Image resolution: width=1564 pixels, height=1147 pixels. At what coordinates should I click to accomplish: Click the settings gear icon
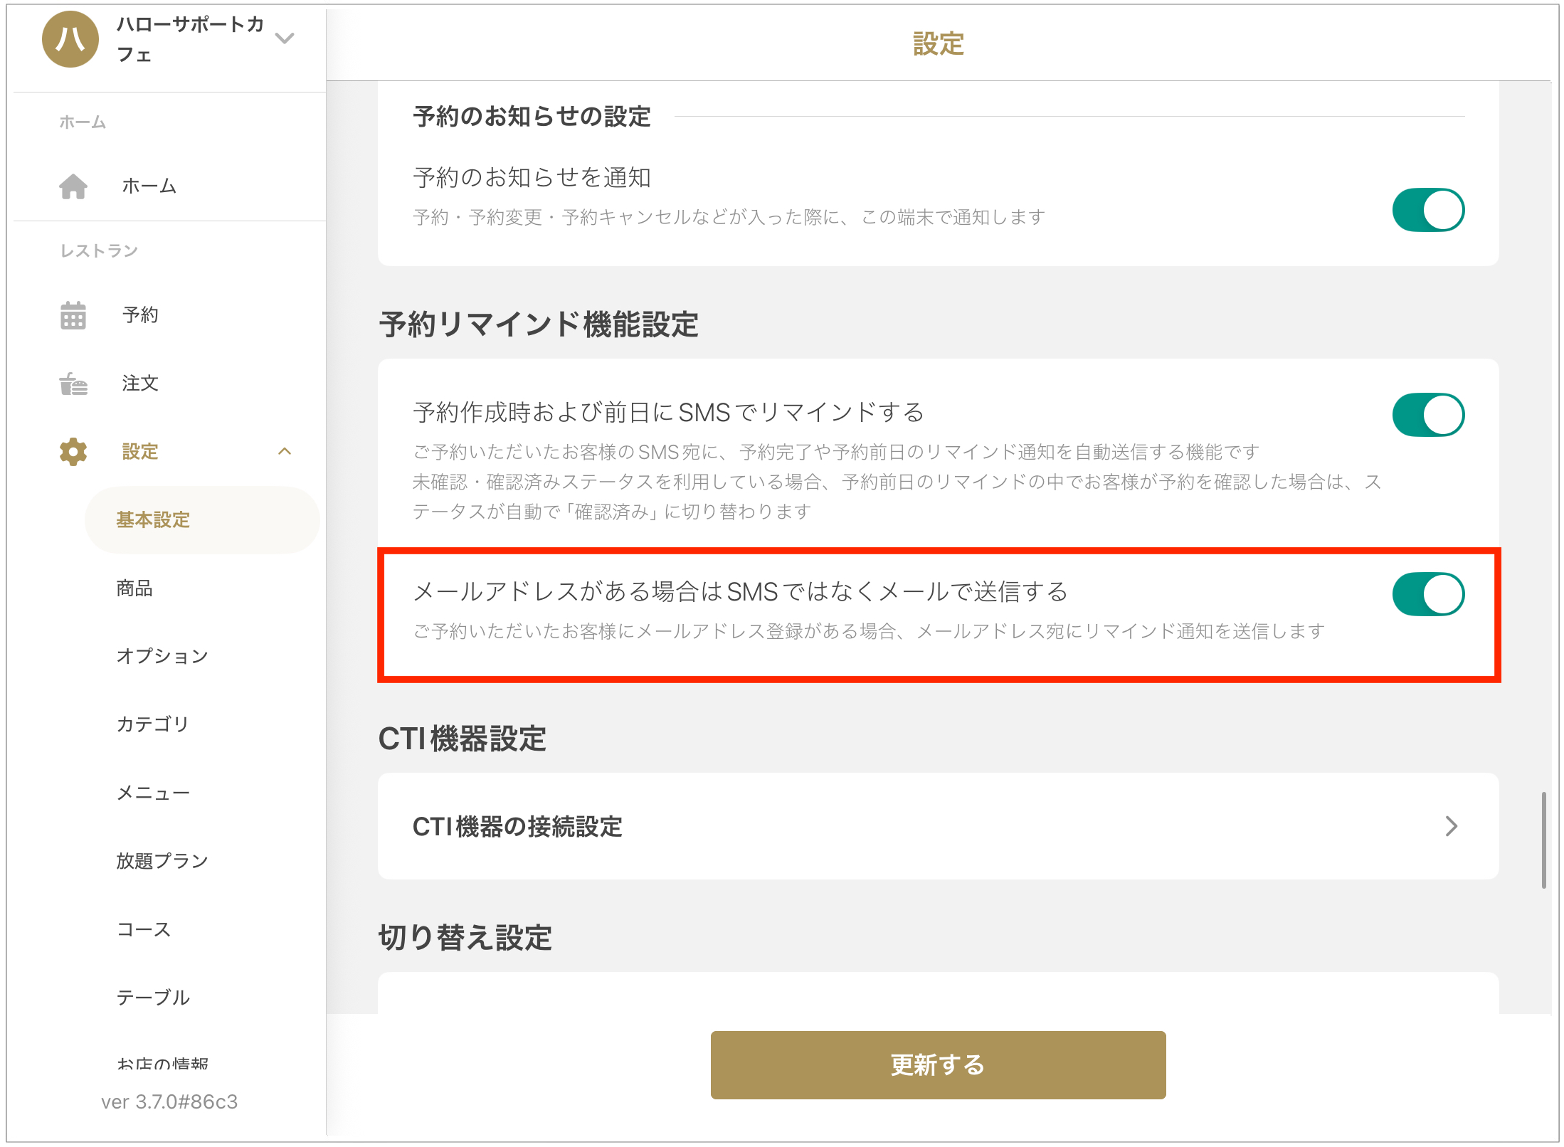coord(73,452)
